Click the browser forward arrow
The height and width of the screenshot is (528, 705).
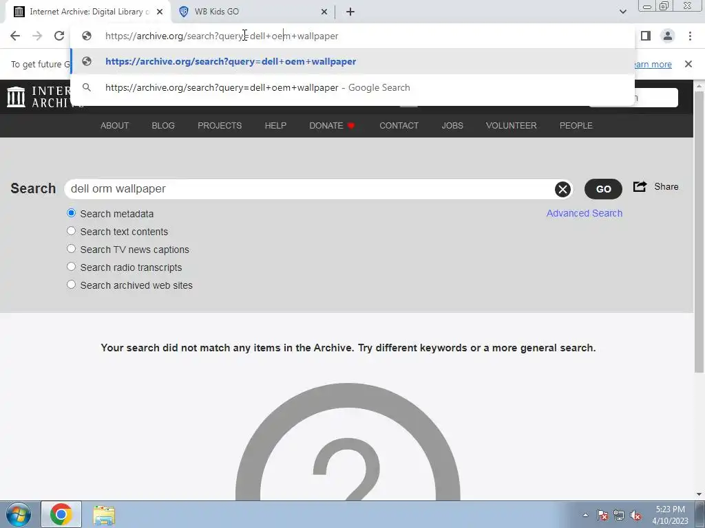click(x=37, y=36)
